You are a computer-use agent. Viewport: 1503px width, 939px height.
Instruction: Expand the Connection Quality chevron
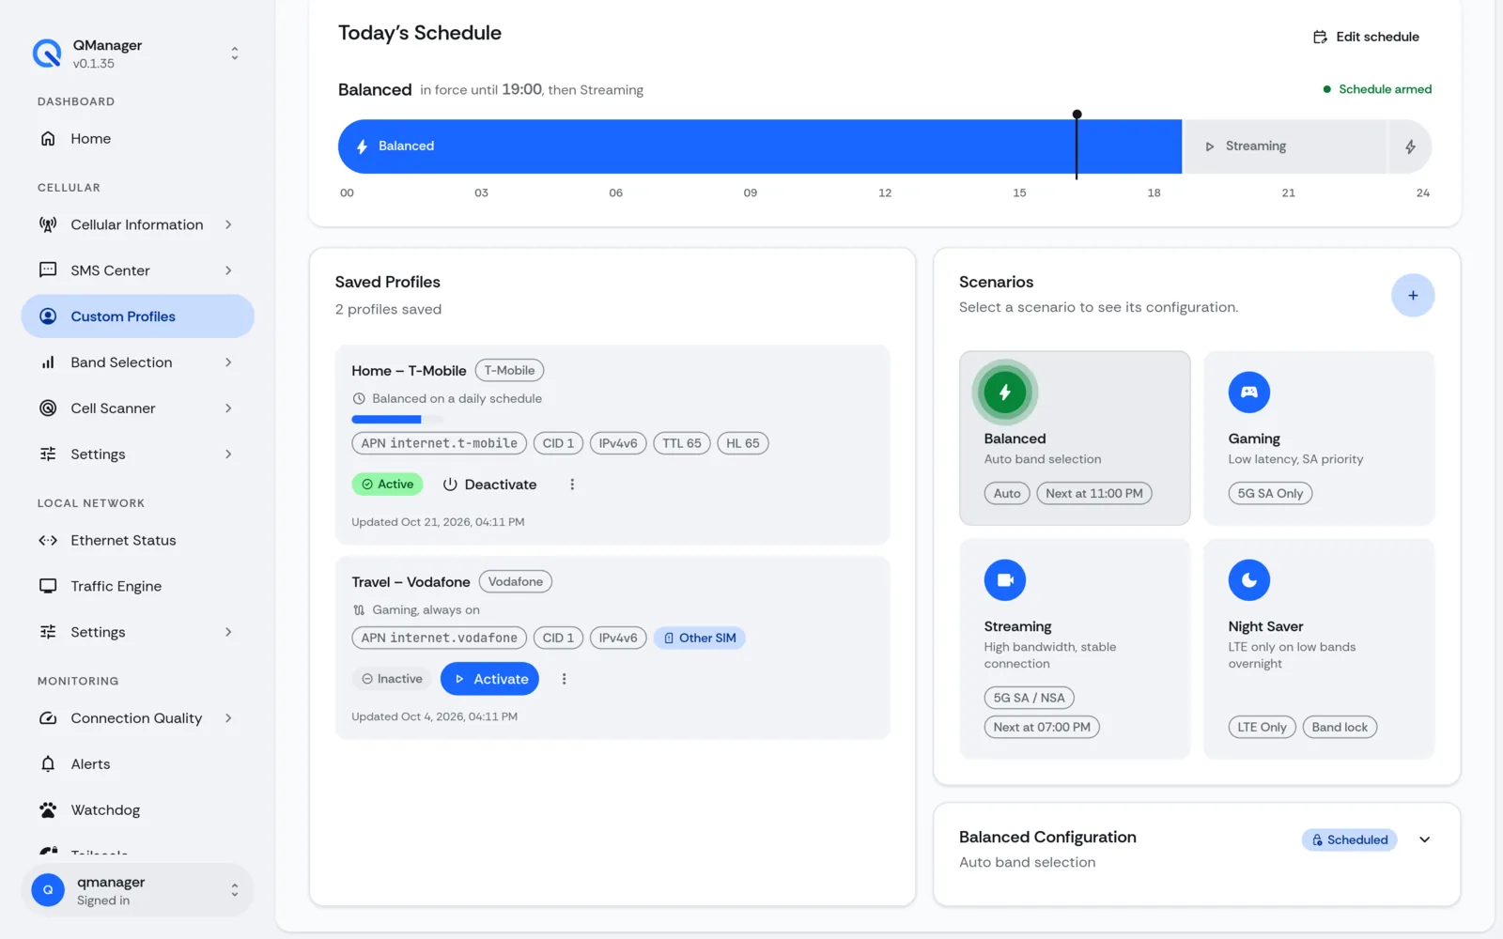click(228, 718)
